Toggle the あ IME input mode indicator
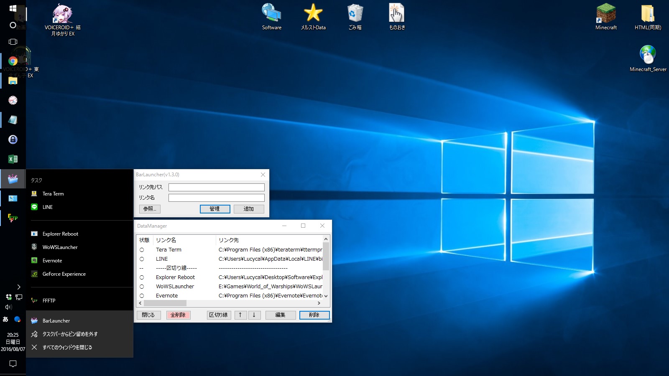 pos(5,319)
